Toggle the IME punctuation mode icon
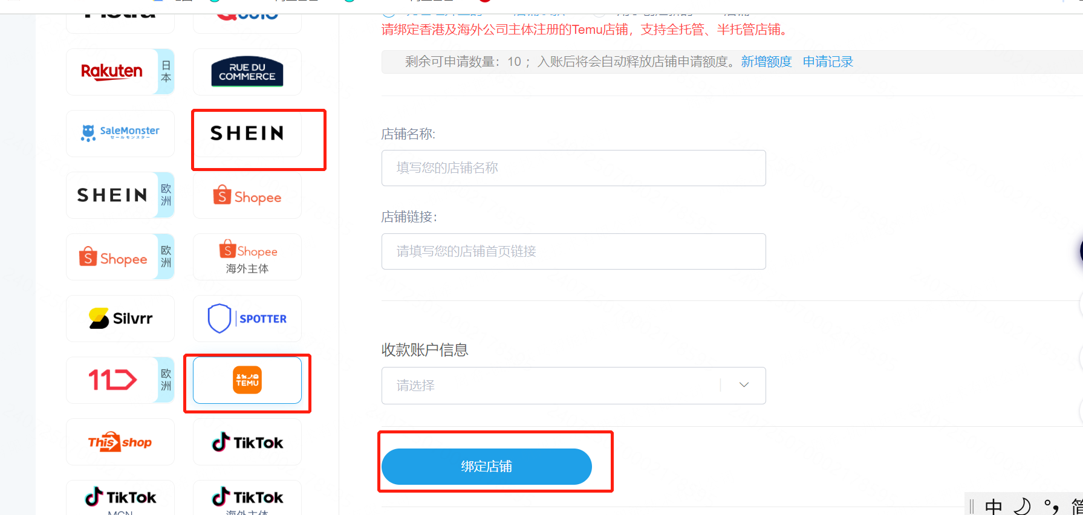Screen dimensions: 1083x515 point(1051,506)
